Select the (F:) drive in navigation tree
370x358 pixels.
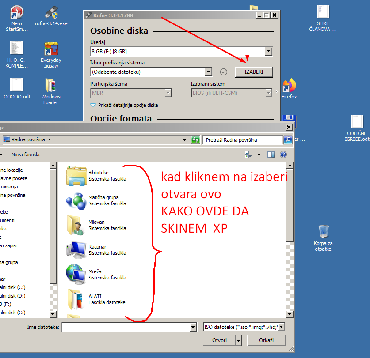(6, 304)
